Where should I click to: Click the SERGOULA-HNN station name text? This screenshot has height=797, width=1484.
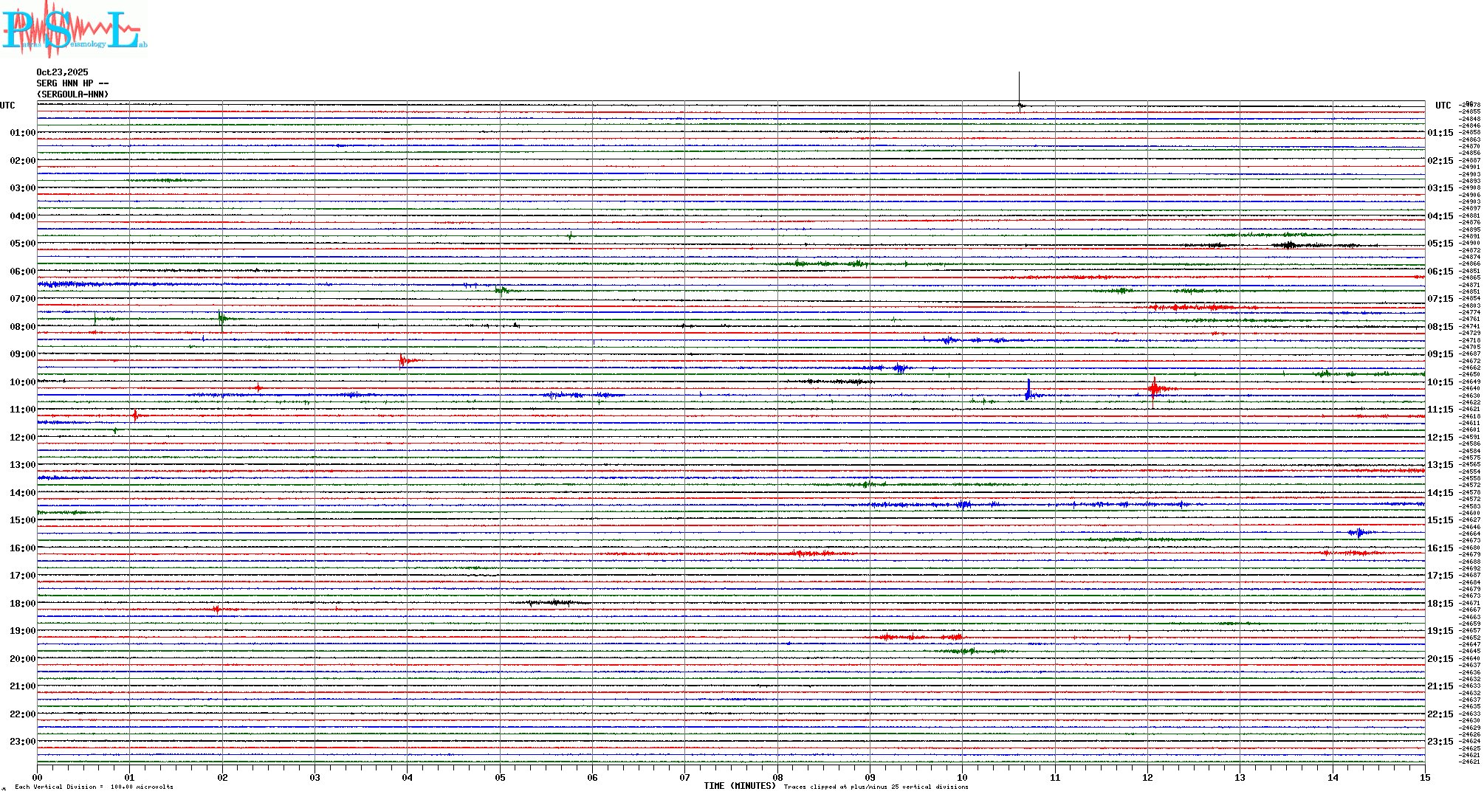click(x=73, y=94)
